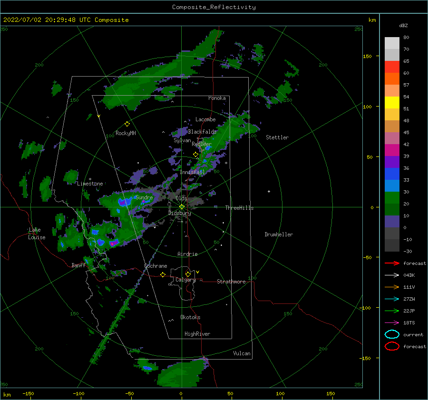Click the blue storm cell south of Vulcan boundary

147,368
